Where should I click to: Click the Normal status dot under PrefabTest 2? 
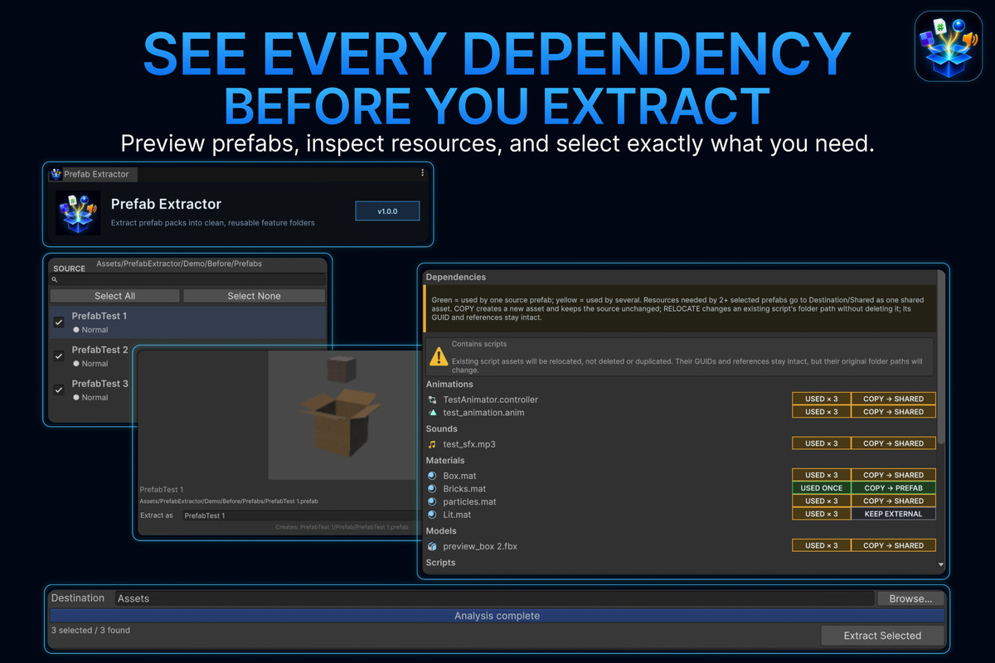coord(76,364)
